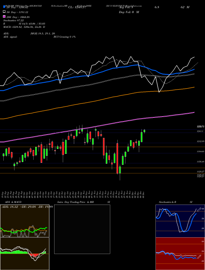Click the empty intraday price chart box

point(82,229)
